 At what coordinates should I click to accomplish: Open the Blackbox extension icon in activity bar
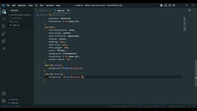pyautogui.click(x=4, y=48)
